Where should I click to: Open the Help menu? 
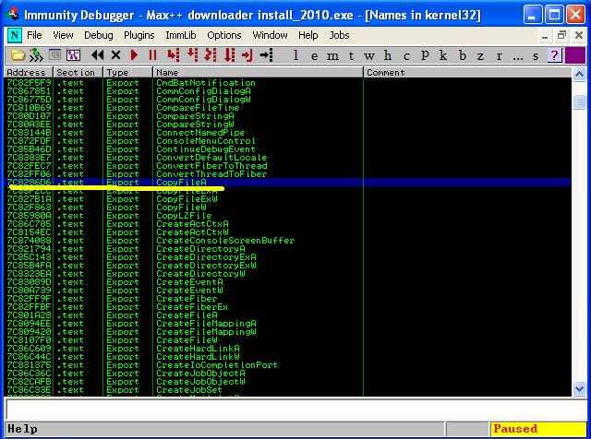point(308,35)
